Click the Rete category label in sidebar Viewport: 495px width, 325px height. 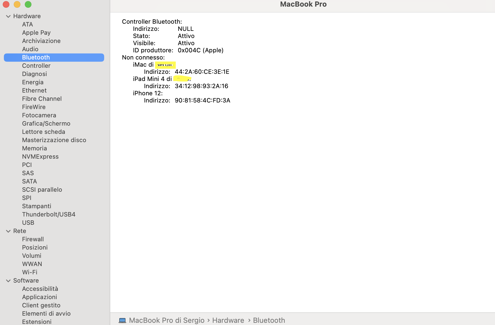20,231
